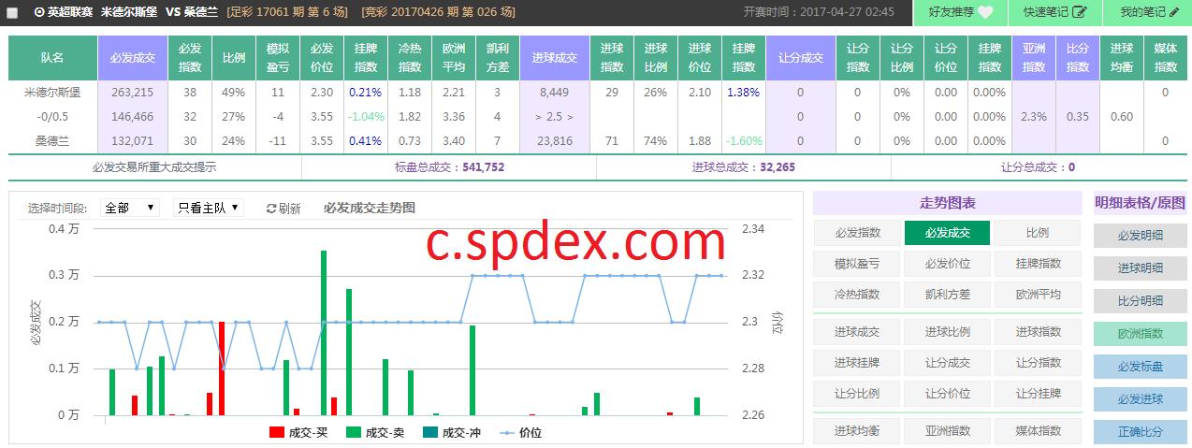Open the 只看主队 team filter dropdown

[x=210, y=208]
